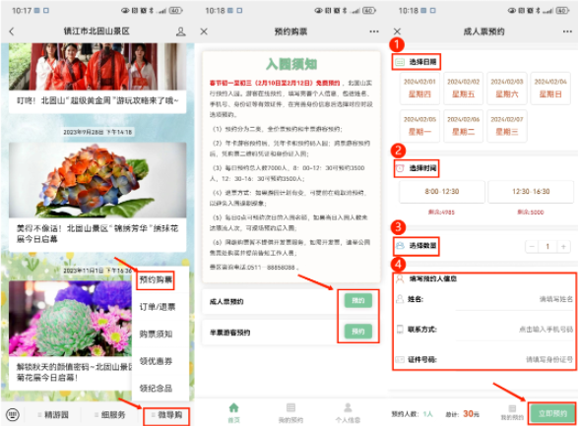Open the three-dots menu on 预约购票 page
Screen dimensions: 578x426
point(374,31)
